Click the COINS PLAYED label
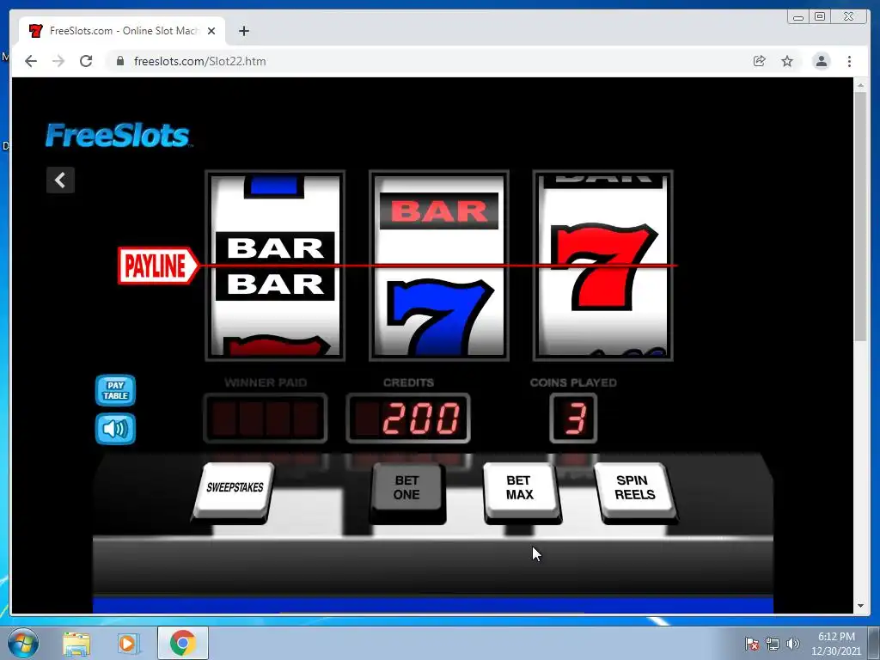The height and width of the screenshot is (660, 880). (573, 382)
